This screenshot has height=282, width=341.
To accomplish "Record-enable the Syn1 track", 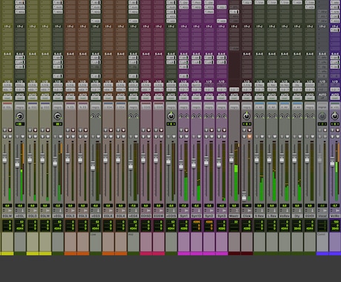I will coord(186,130).
